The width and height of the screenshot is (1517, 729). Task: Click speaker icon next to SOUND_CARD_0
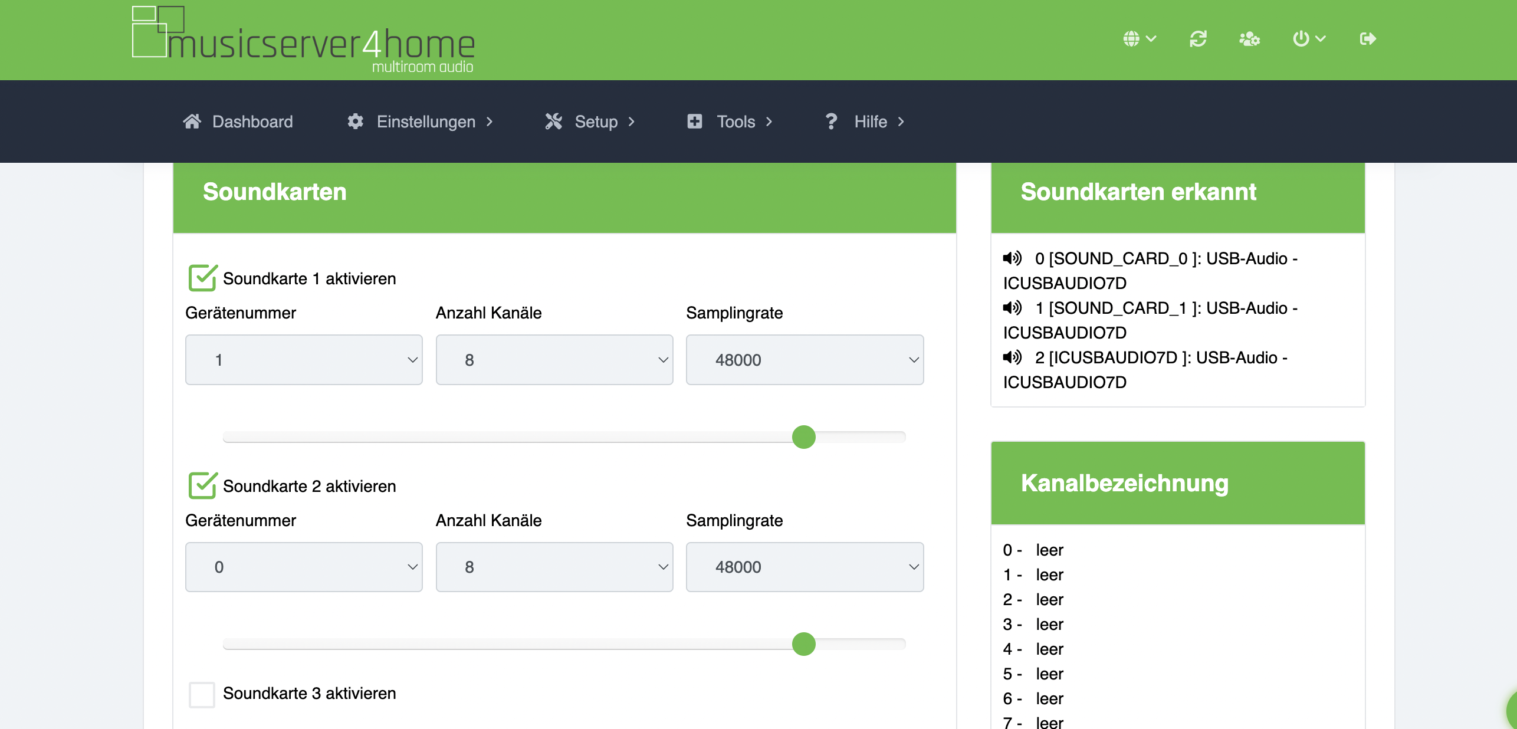point(1012,258)
